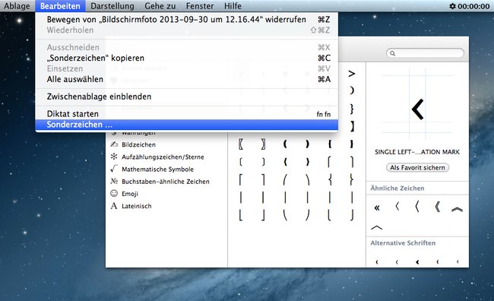Select the Emoji category
The image size is (494, 301).
[x=130, y=194]
